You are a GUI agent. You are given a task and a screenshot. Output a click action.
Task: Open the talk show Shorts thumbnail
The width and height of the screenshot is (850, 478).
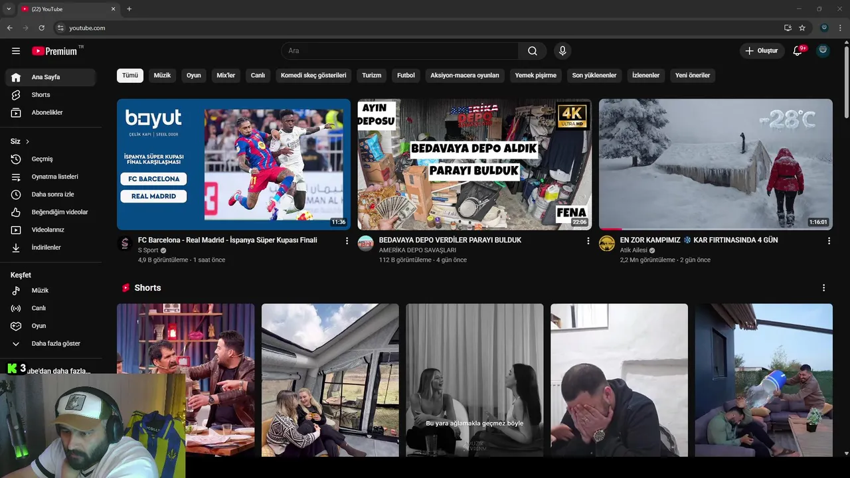coord(186,380)
